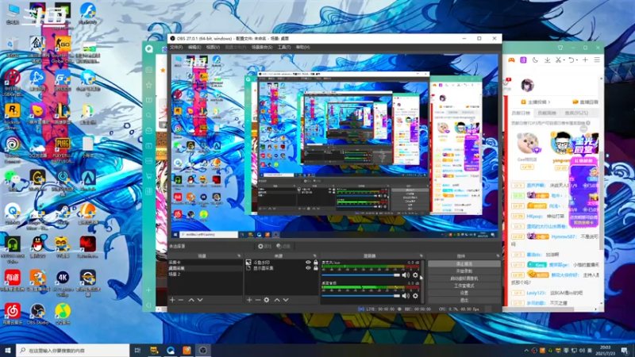
Task: Click the game controller icon in browser toolbar
Action: point(511,60)
